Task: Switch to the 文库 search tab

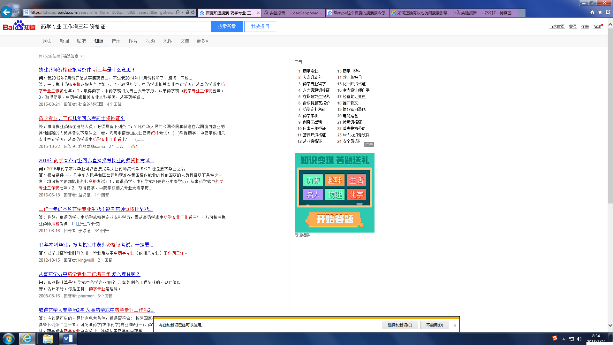Action: [185, 41]
